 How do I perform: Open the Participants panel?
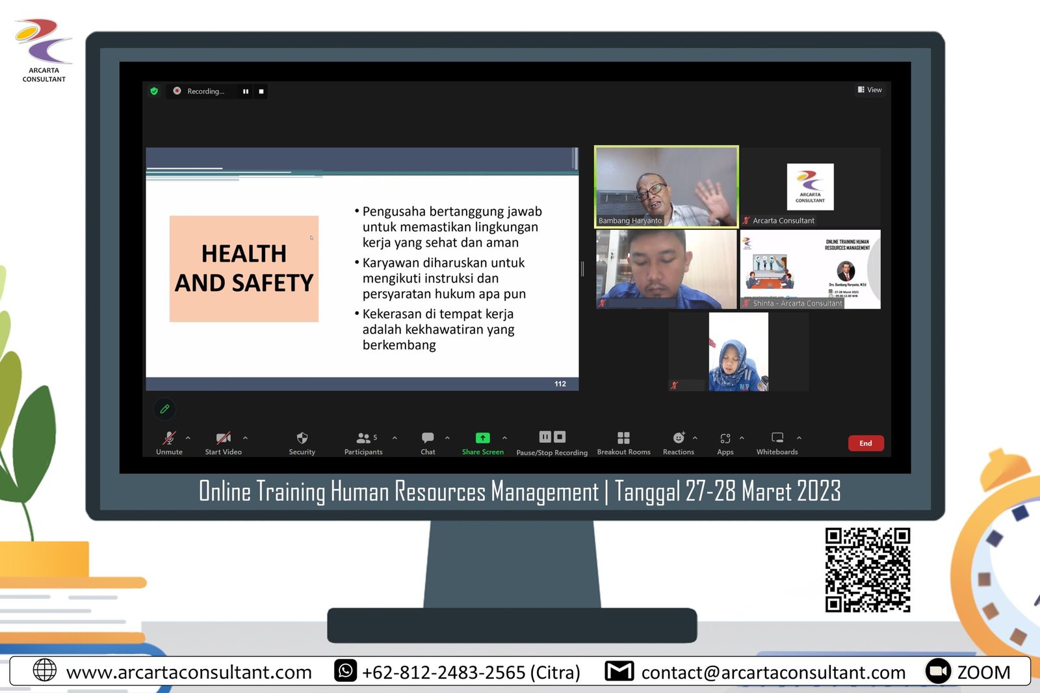click(364, 438)
